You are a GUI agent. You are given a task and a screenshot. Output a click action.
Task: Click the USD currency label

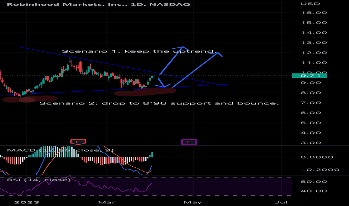pos(310,4)
